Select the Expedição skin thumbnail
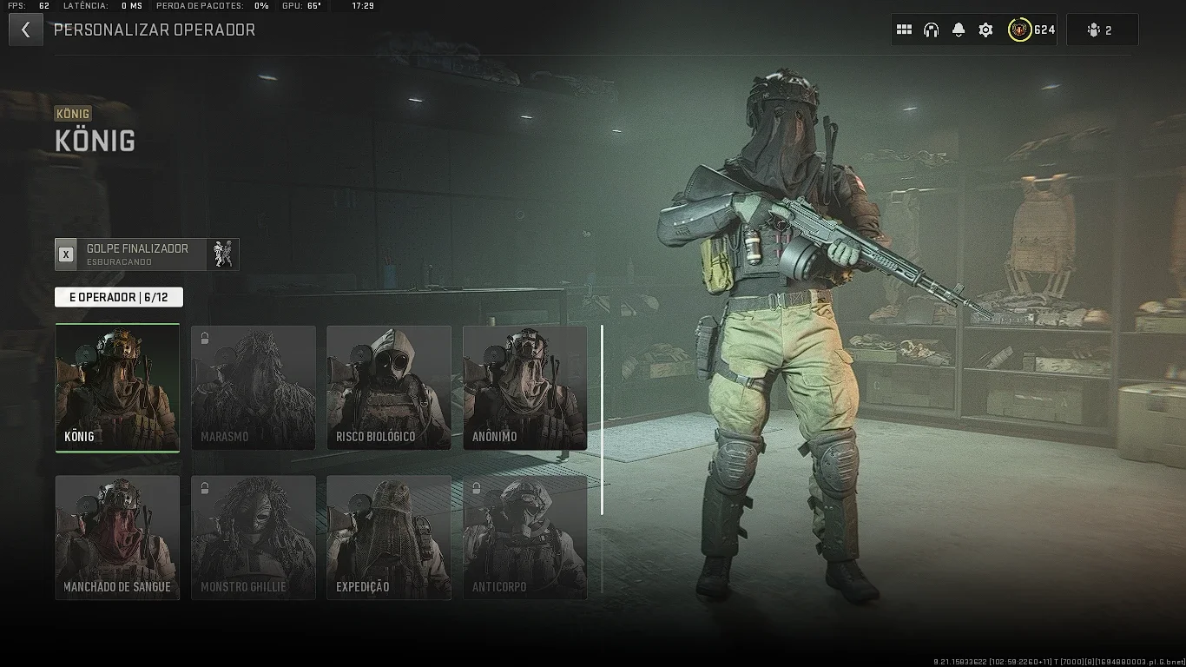 (389, 538)
